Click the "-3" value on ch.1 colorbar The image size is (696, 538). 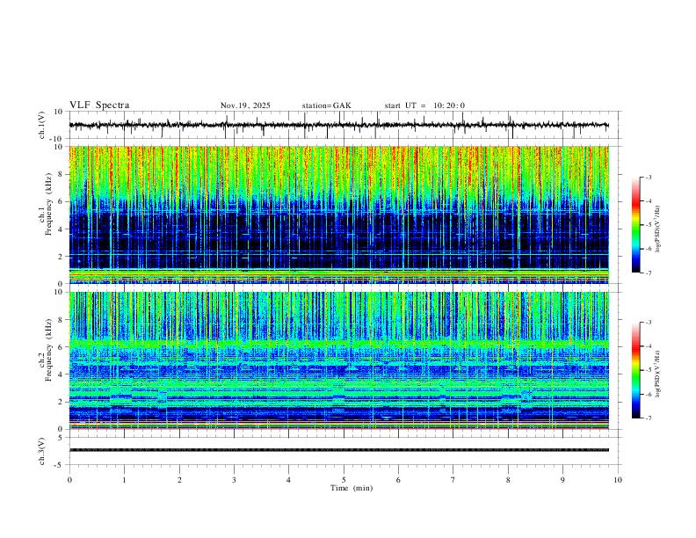click(648, 177)
